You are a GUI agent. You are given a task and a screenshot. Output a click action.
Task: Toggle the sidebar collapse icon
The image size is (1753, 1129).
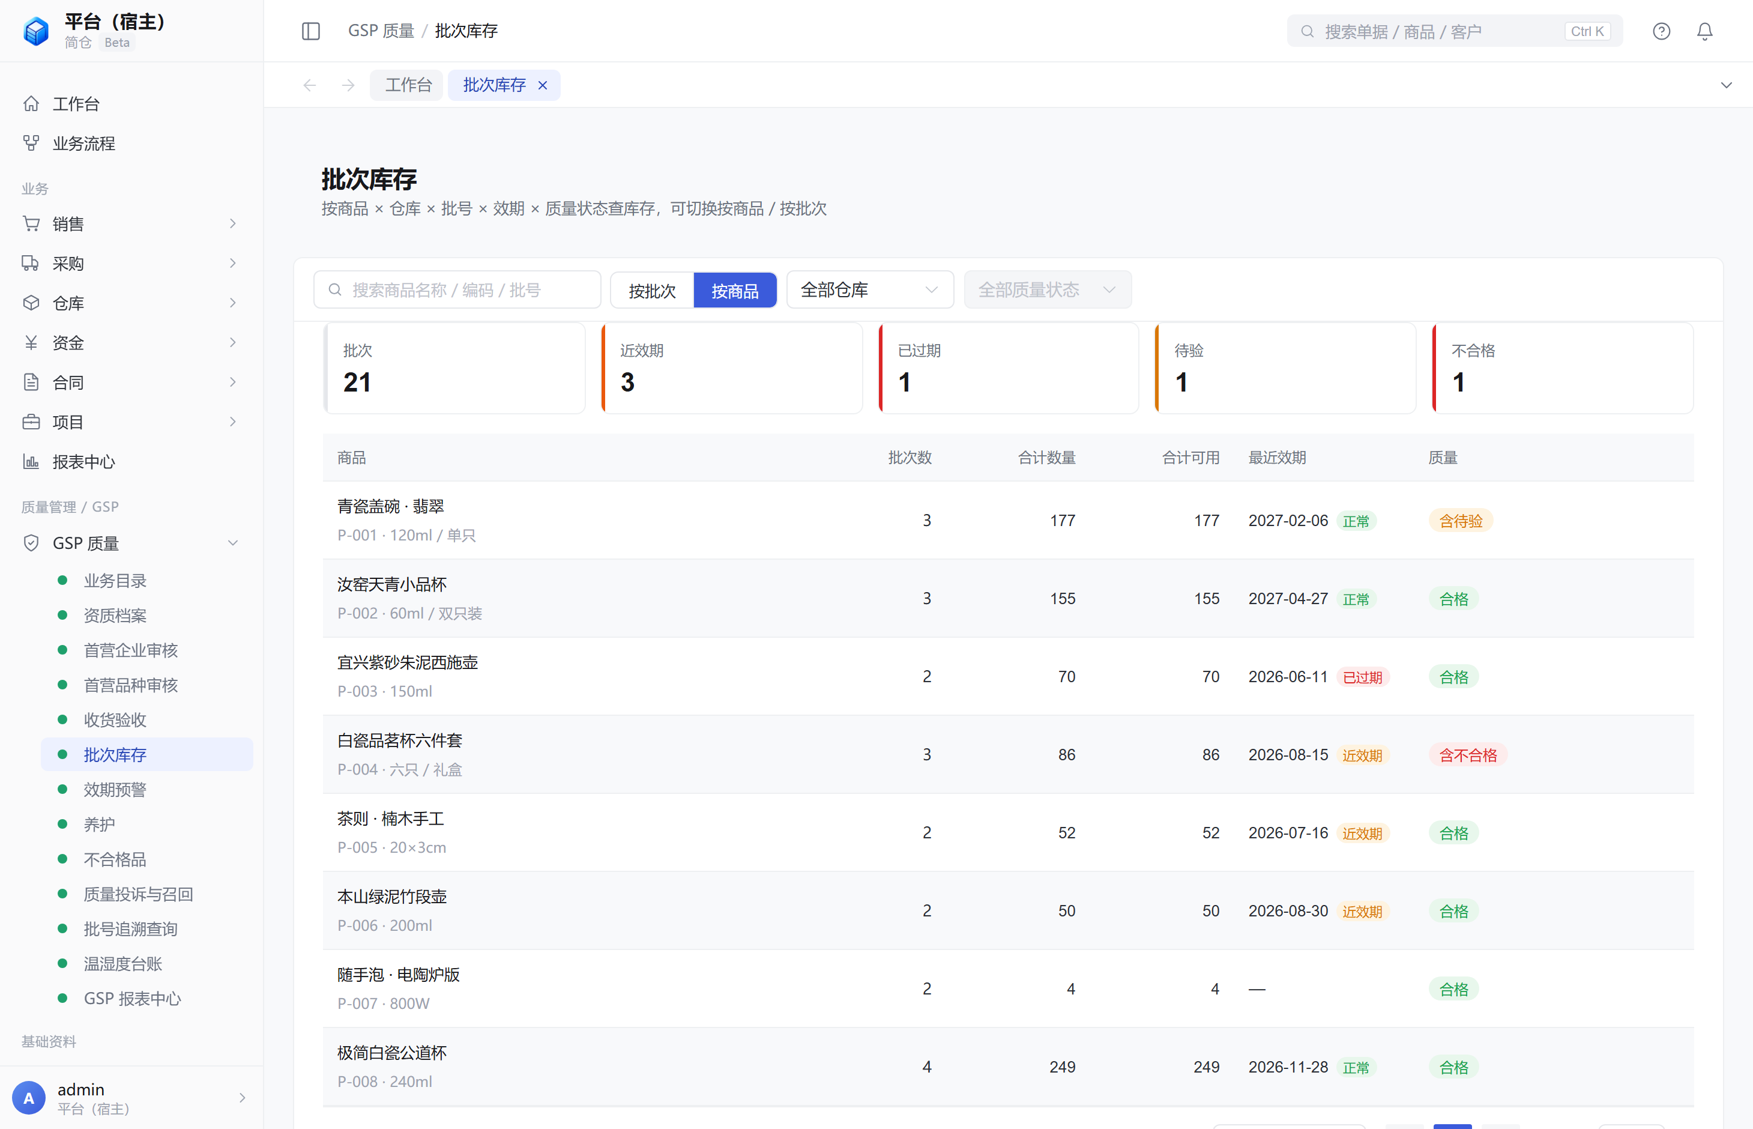311,31
